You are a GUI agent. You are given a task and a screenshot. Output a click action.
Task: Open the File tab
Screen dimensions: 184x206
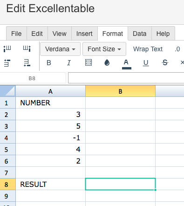tap(16, 34)
